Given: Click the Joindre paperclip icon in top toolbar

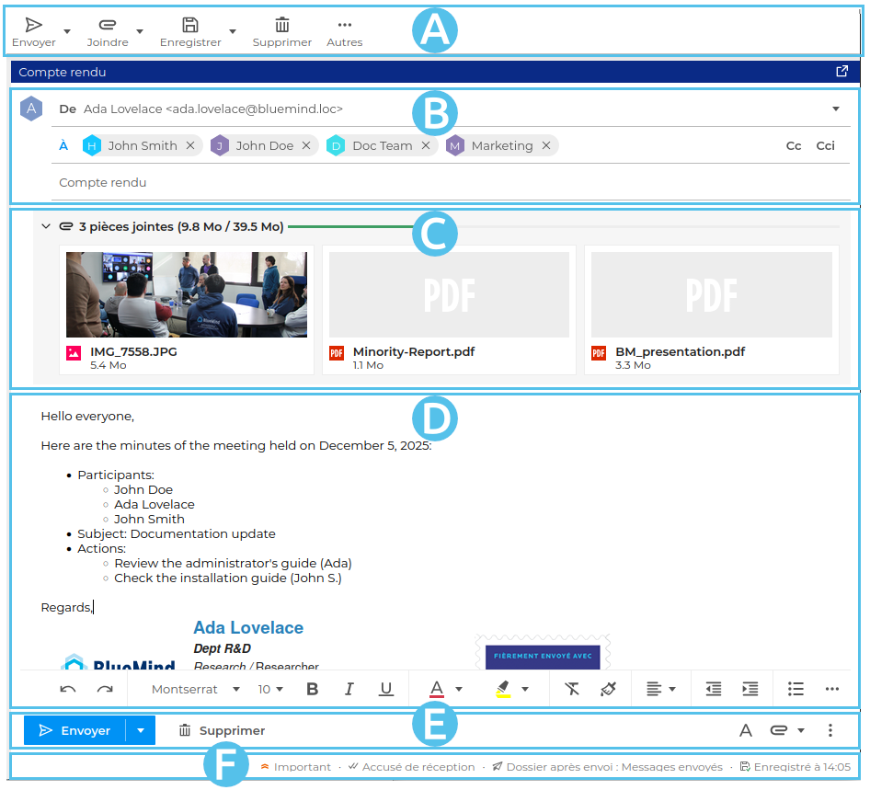Looking at the screenshot, I should tap(107, 26).
